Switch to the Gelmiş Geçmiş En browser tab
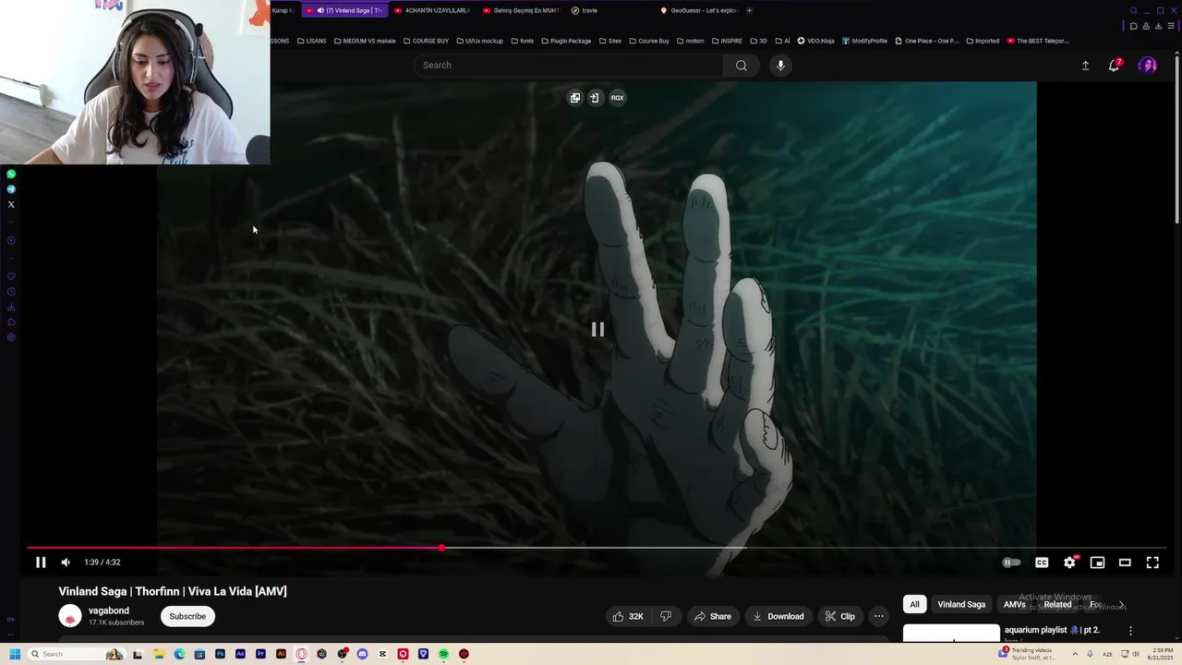This screenshot has height=665, width=1182. [x=521, y=11]
